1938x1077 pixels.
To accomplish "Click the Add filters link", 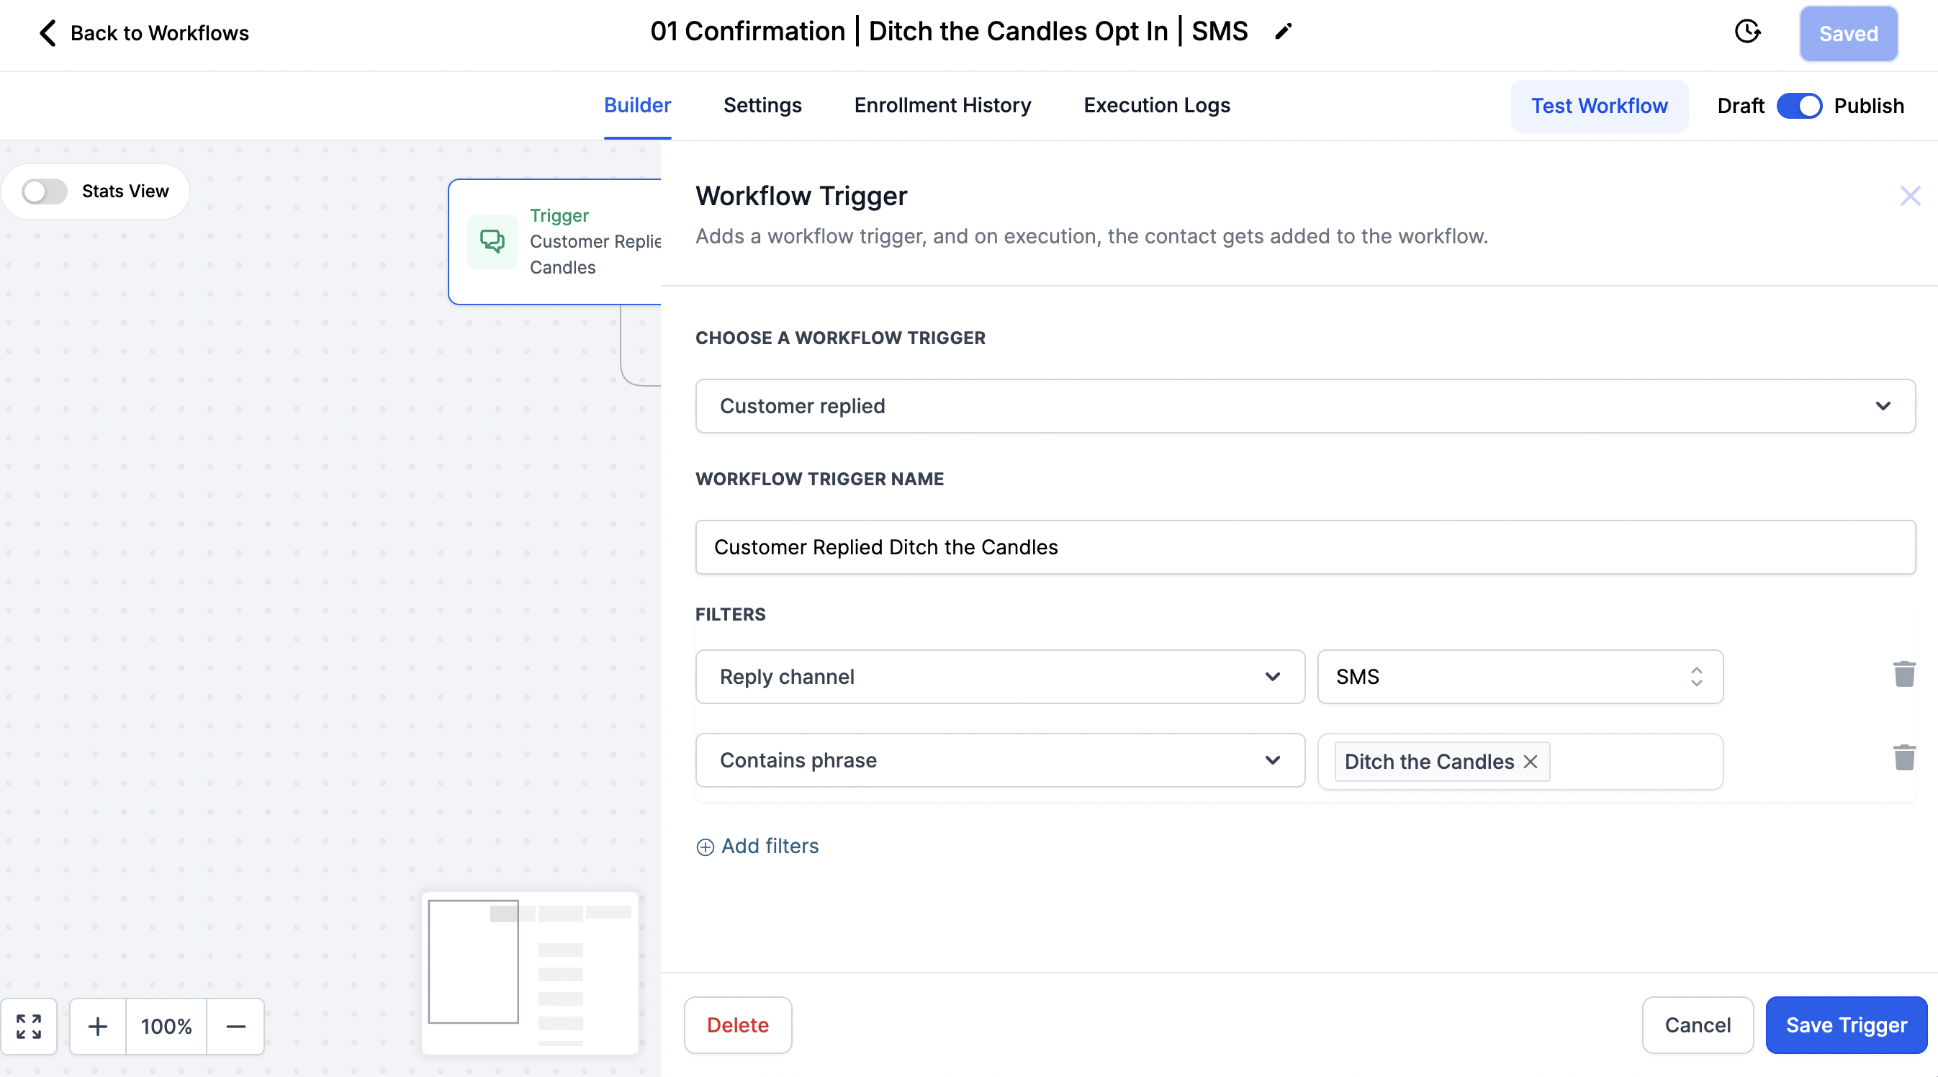I will tap(757, 846).
